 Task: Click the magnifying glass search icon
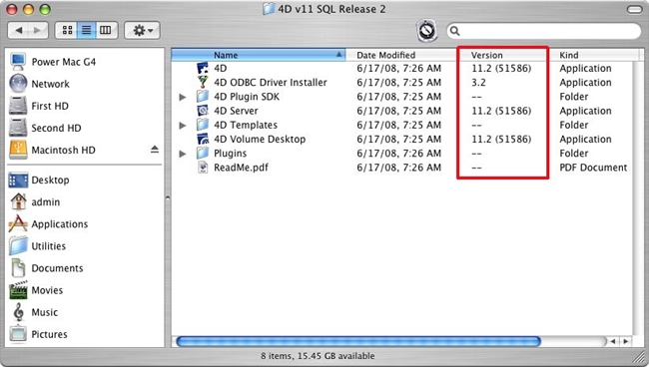tap(454, 31)
